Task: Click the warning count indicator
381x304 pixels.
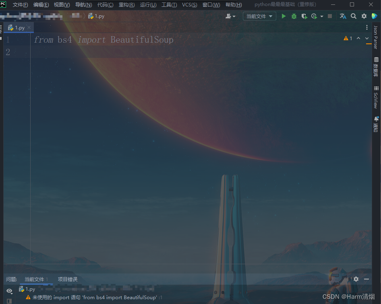Action: tap(348, 38)
